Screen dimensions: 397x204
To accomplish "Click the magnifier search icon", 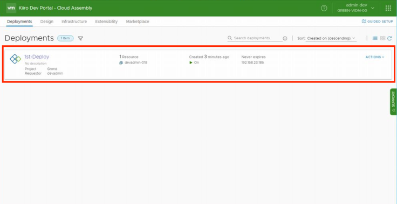I will pyautogui.click(x=230, y=38).
